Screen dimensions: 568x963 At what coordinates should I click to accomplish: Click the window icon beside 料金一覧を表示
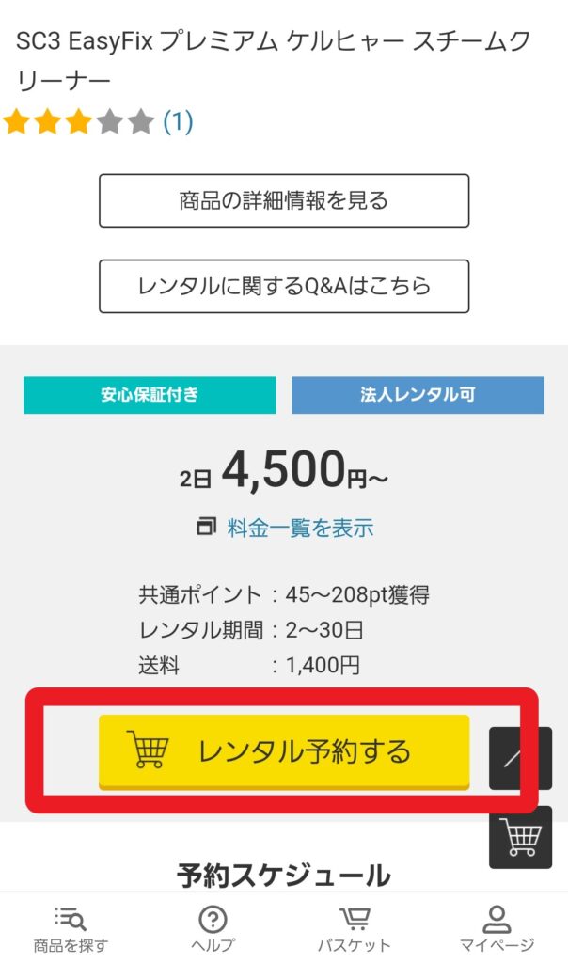[206, 528]
